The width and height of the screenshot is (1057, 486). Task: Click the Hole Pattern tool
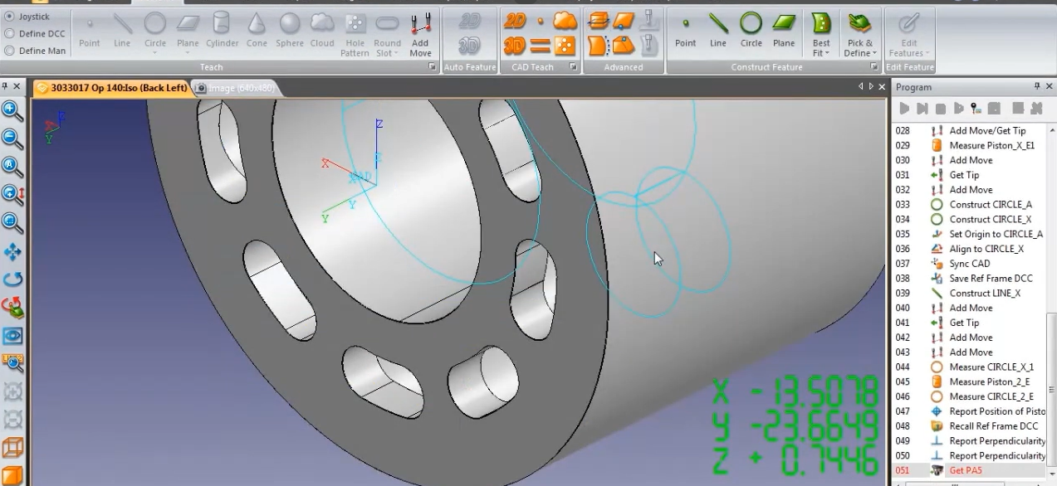click(355, 34)
